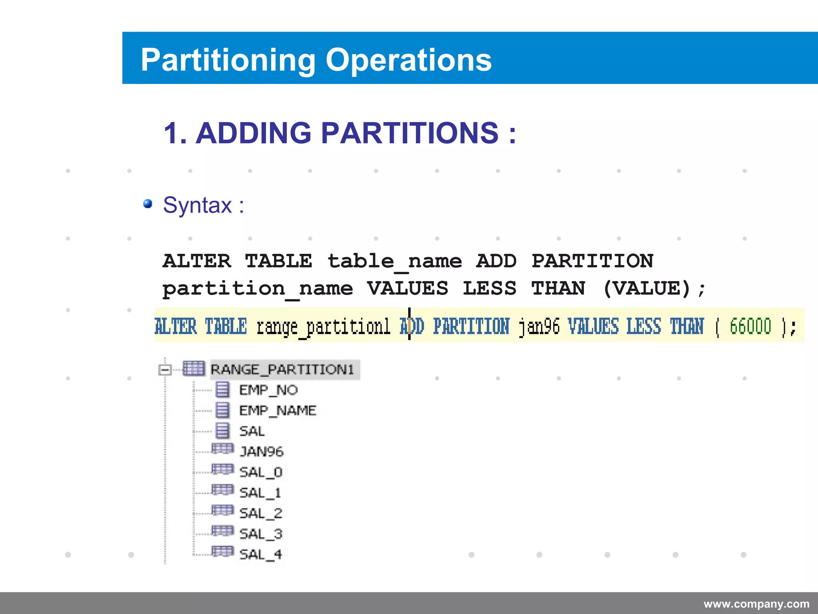Select the JAN96 partition entry
The width and height of the screenshot is (818, 614).
tap(262, 452)
